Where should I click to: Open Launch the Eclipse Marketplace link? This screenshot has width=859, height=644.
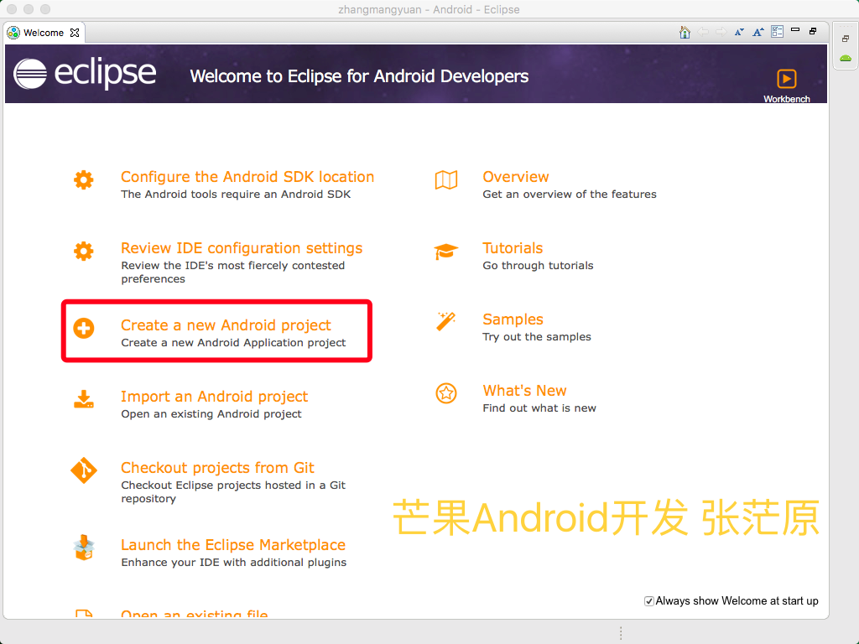pyautogui.click(x=233, y=545)
